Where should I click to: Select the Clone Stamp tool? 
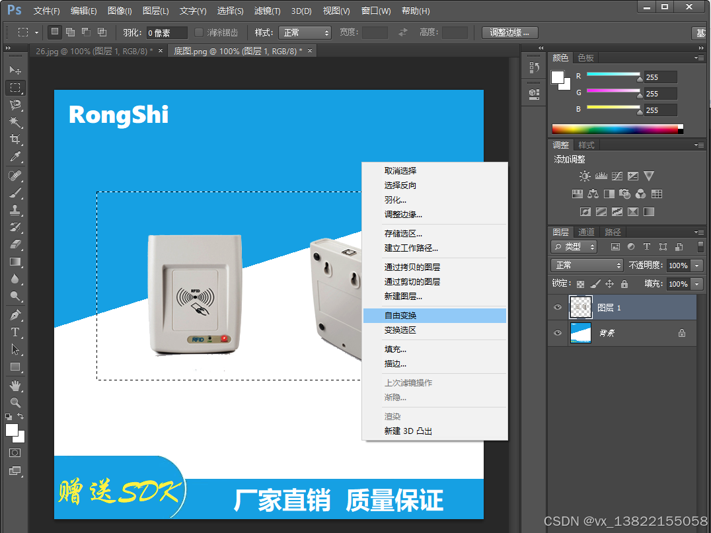15,210
